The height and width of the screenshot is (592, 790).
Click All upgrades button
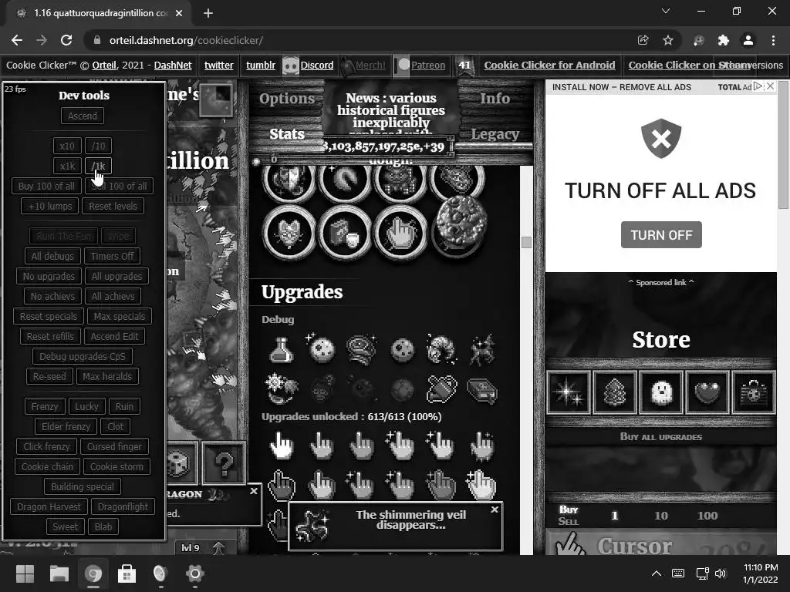117,277
